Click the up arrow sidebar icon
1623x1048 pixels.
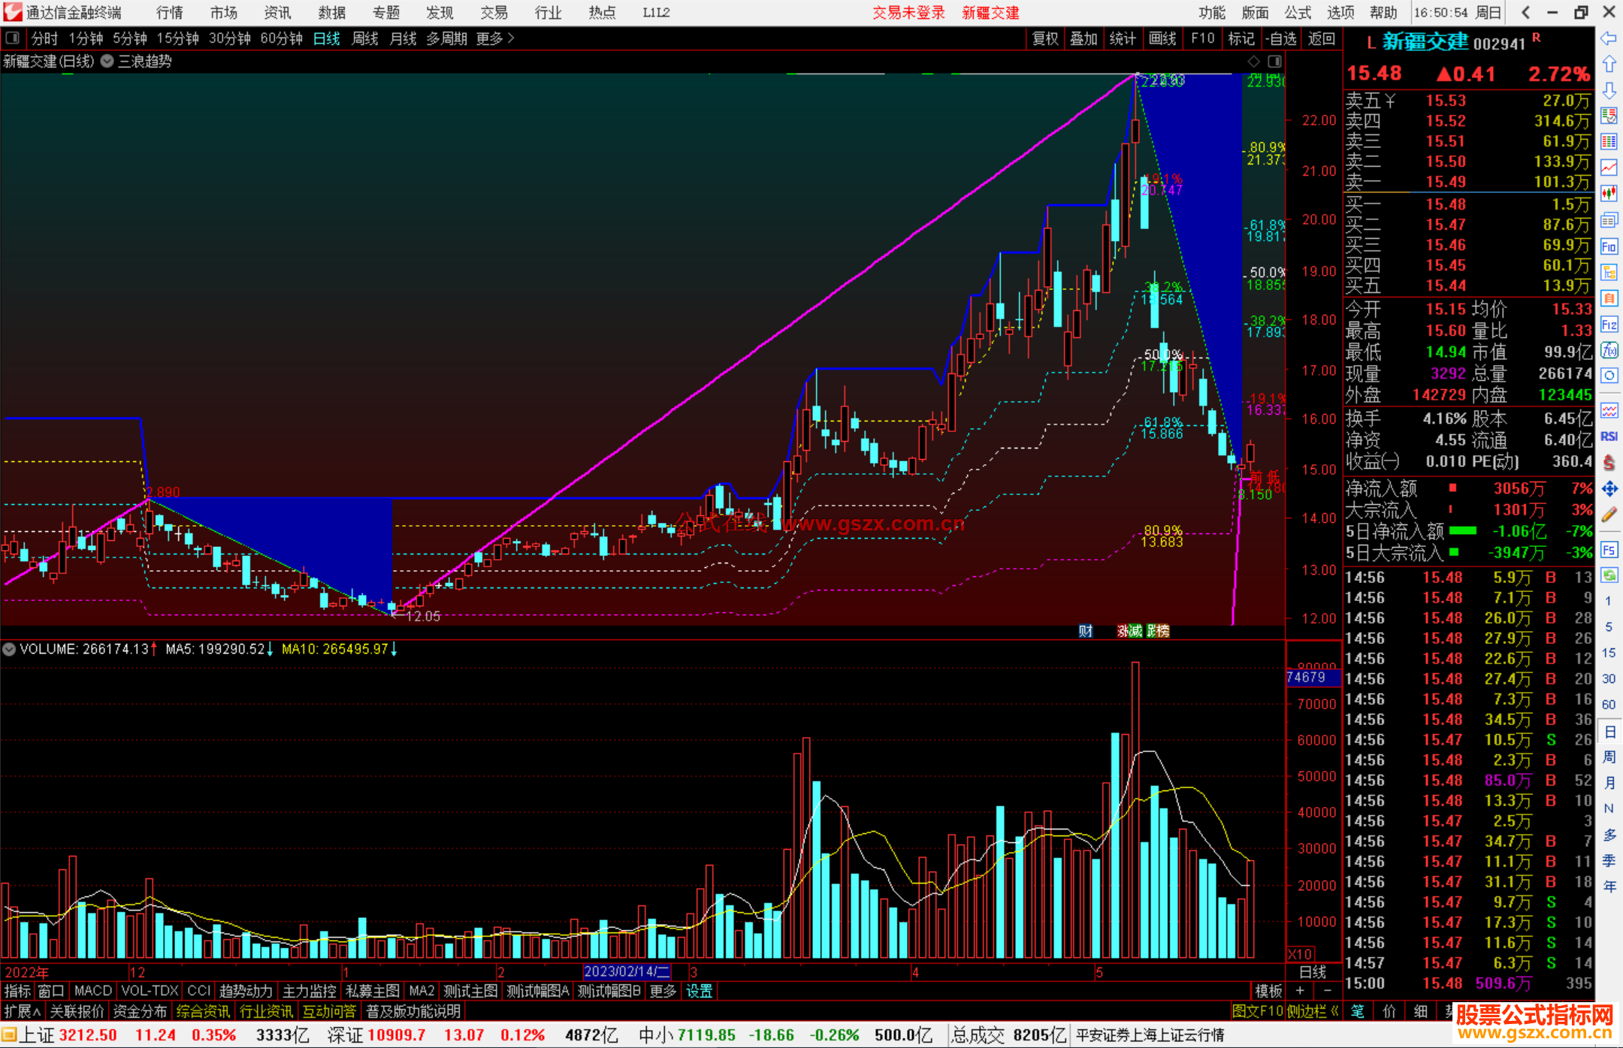point(1609,64)
